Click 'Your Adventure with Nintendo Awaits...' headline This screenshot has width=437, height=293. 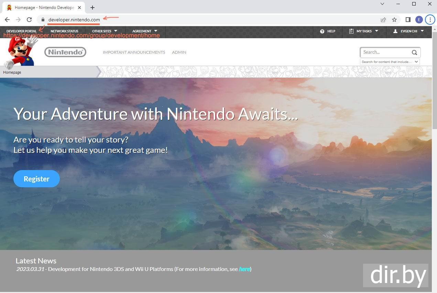(x=155, y=114)
